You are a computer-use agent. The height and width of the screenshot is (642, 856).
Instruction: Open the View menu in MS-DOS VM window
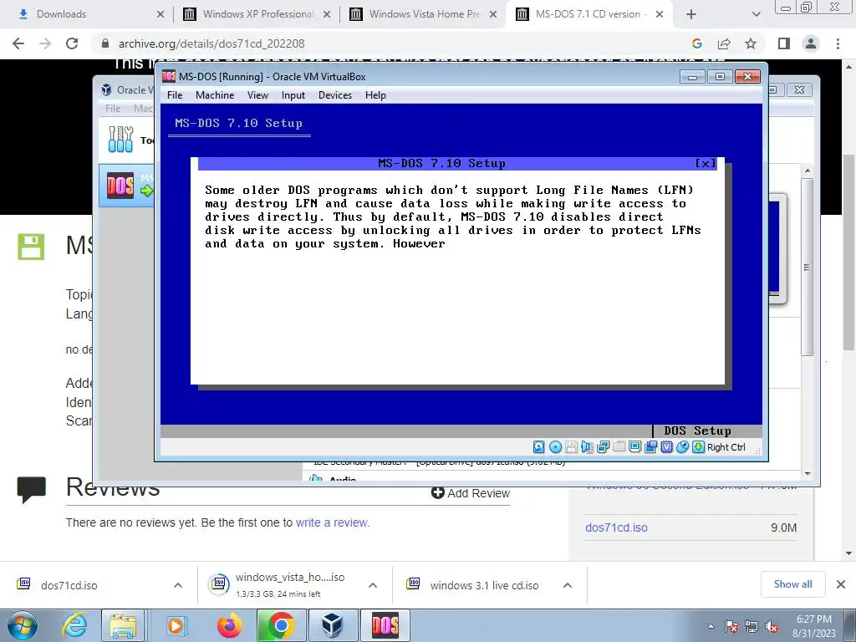257,95
